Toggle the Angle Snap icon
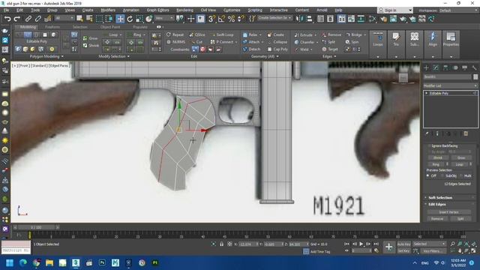 [x=221, y=19]
